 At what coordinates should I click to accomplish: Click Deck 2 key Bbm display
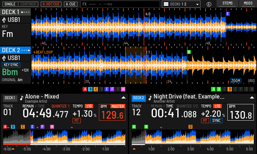tap(10, 72)
